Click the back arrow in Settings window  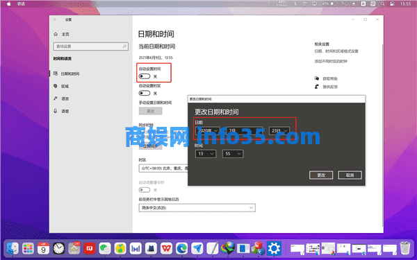(56, 19)
